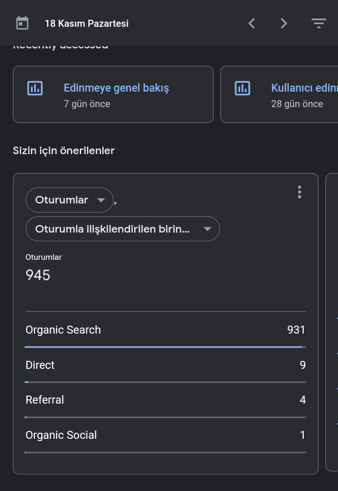Open the Edinmeye genel bakış link
This screenshot has height=491, width=338.
116,88
